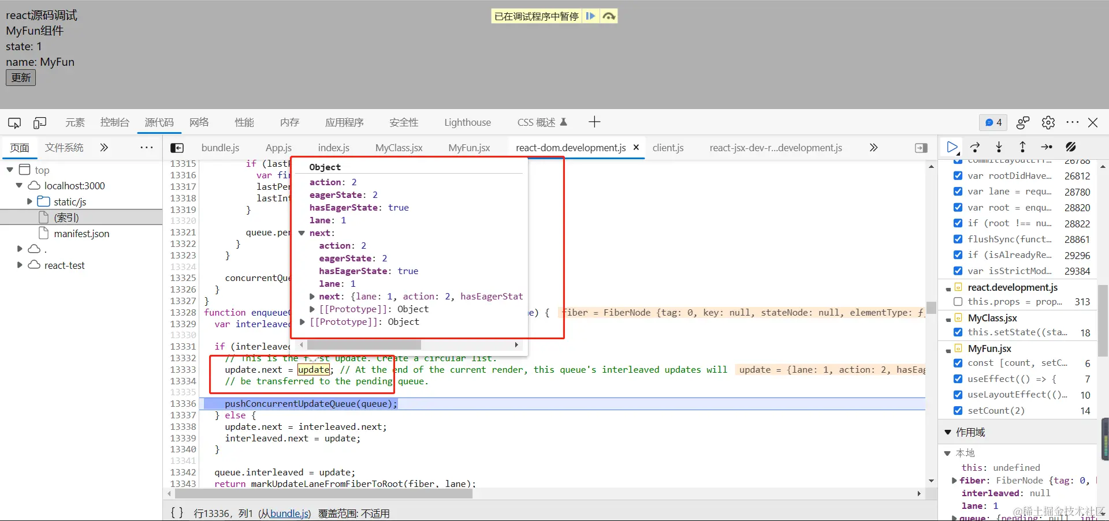1109x521 pixels.
Task: Open the DevTools settings gear
Action: pos(1048,122)
